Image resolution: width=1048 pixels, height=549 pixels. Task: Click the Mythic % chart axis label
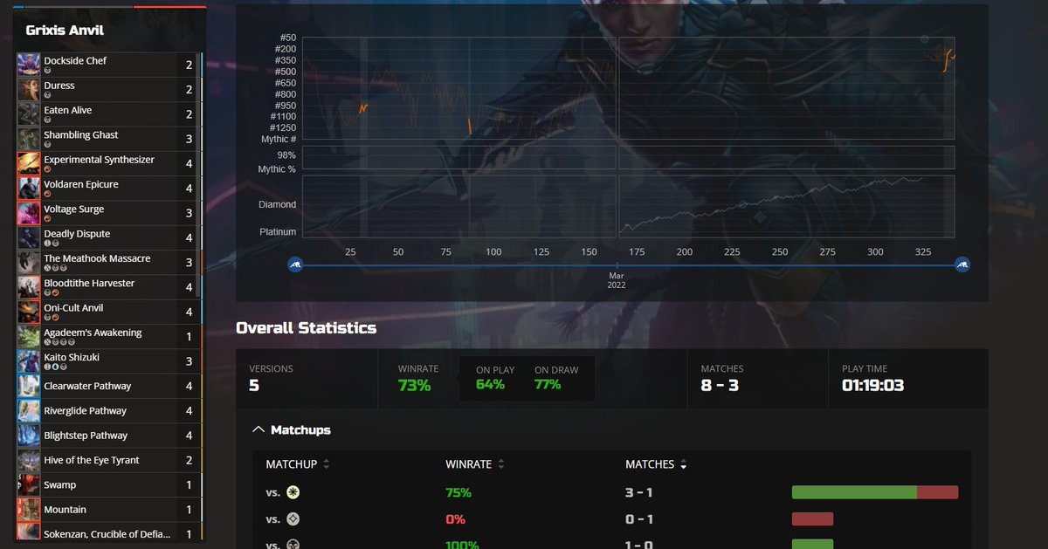pyautogui.click(x=277, y=169)
